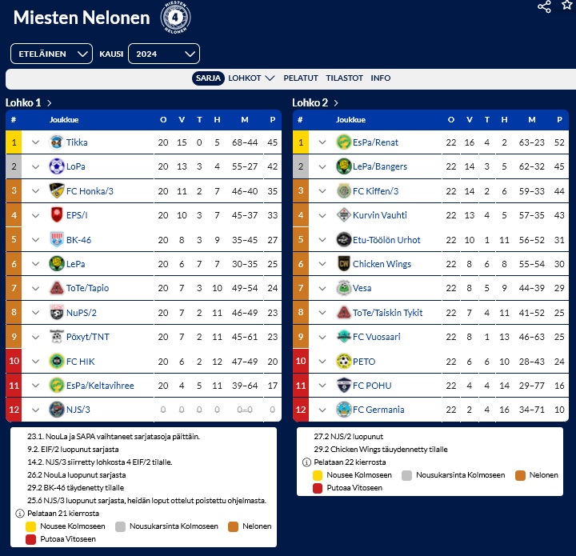The image size is (576, 556).
Task: Click the EPS/I team crest
Action: [x=56, y=215]
